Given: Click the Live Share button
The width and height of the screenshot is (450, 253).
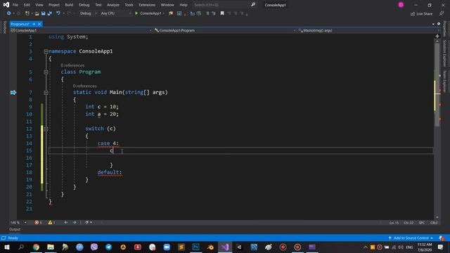Looking at the screenshot, I should 421,14.
